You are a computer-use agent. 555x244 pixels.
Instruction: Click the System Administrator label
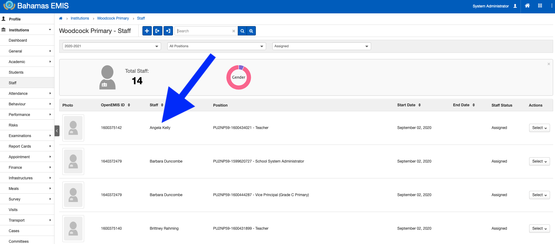click(x=490, y=6)
